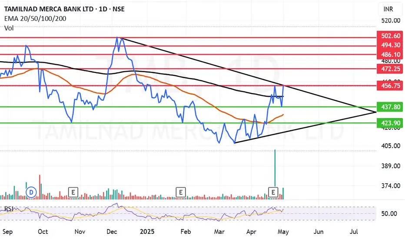
Task: Click the Oct time axis label
Action: tap(43, 232)
